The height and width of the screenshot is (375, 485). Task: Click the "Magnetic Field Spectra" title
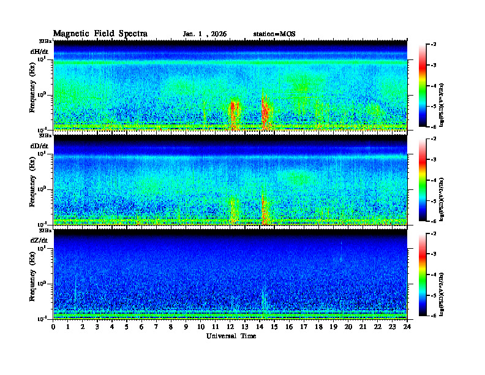(100, 34)
